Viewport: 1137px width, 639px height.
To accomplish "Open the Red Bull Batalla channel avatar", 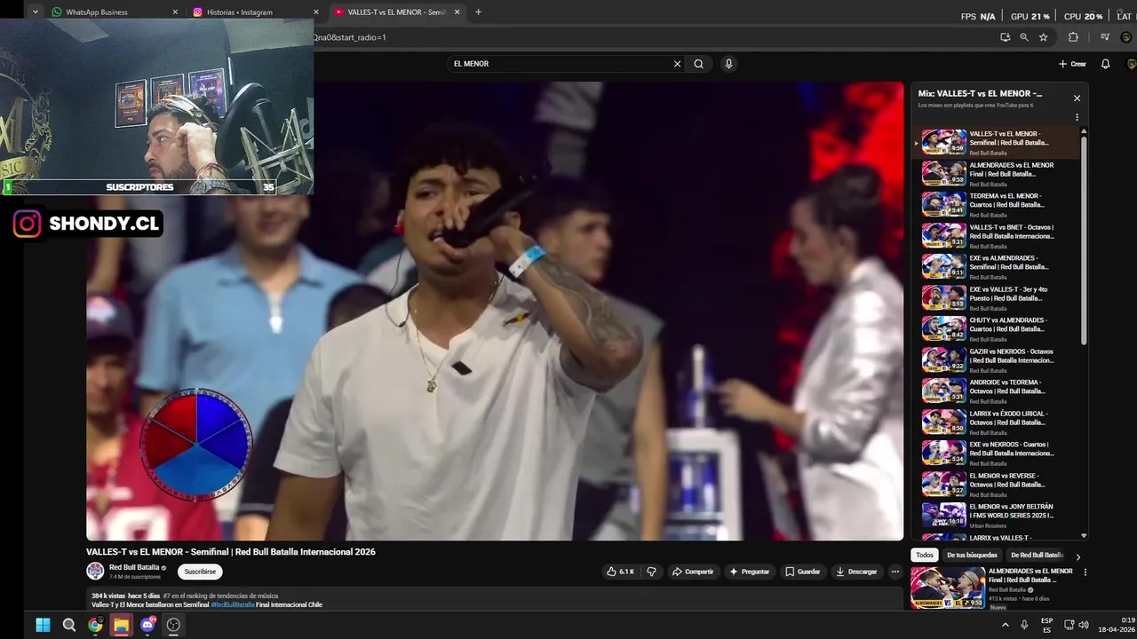I will click(95, 572).
